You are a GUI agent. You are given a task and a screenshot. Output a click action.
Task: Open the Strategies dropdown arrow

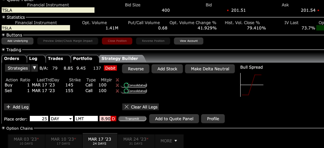pos(35,68)
